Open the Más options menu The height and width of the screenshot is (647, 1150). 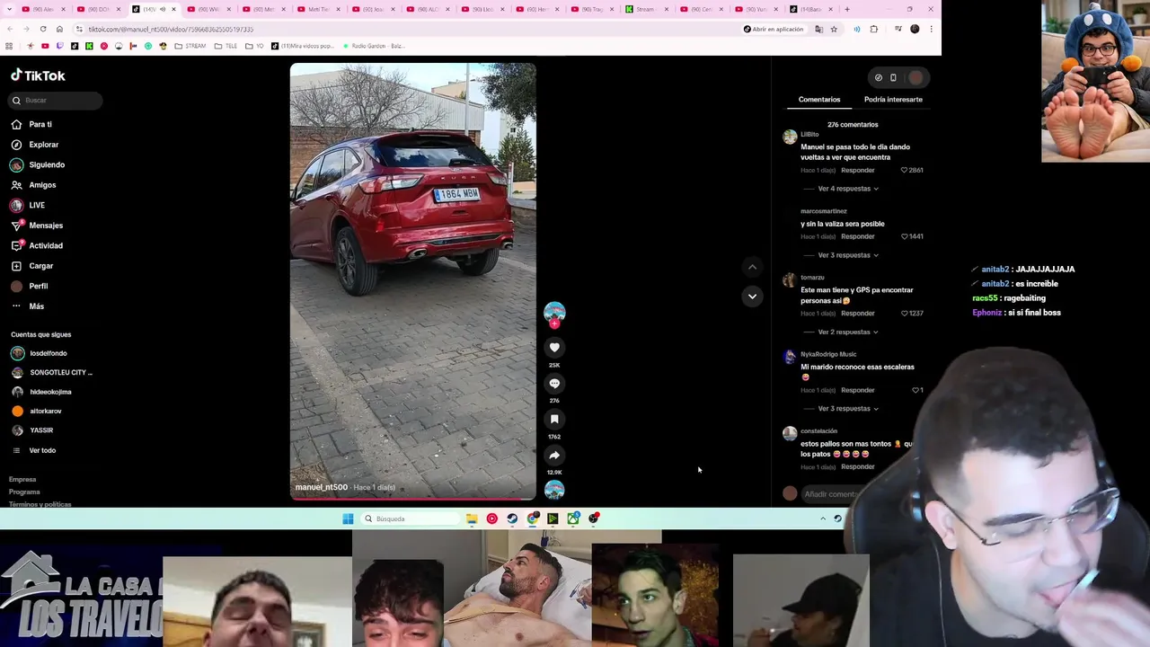tap(36, 306)
